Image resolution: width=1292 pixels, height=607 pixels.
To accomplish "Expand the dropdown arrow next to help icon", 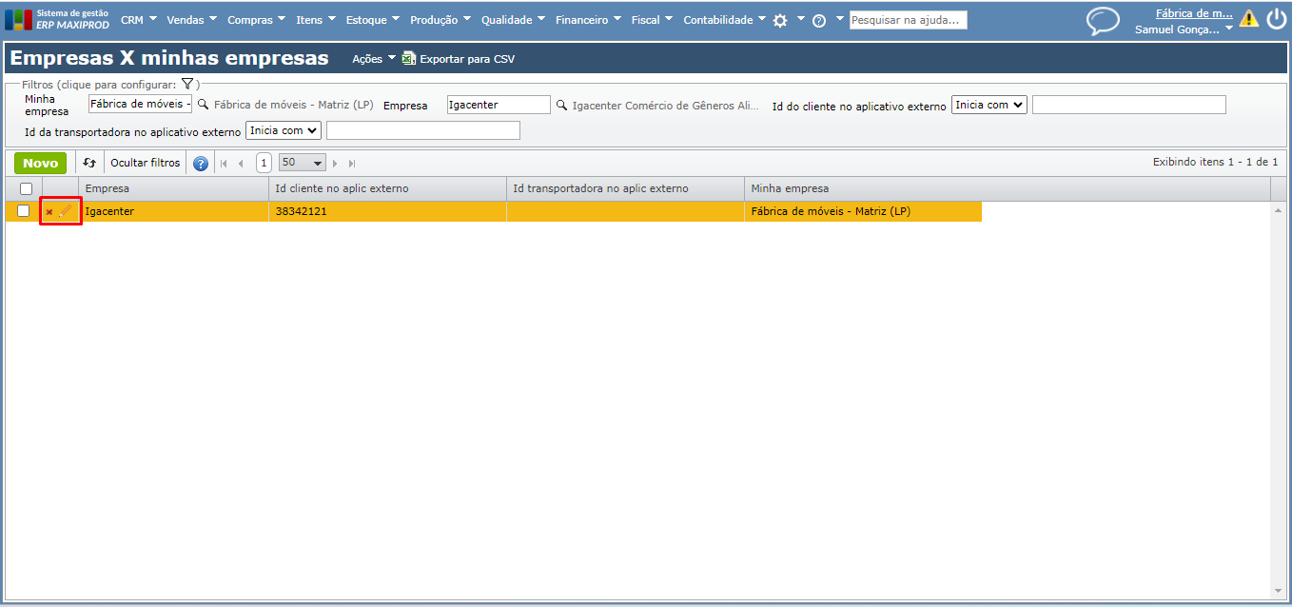I will pyautogui.click(x=840, y=18).
